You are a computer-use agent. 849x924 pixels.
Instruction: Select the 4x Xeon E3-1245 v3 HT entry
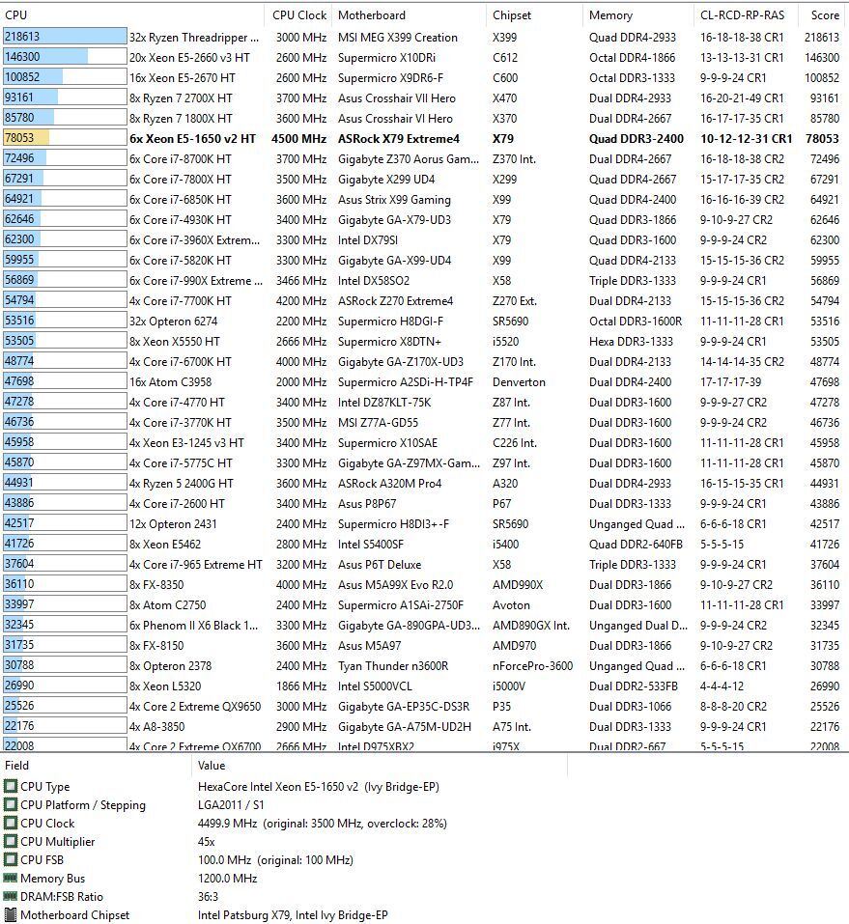[x=186, y=443]
